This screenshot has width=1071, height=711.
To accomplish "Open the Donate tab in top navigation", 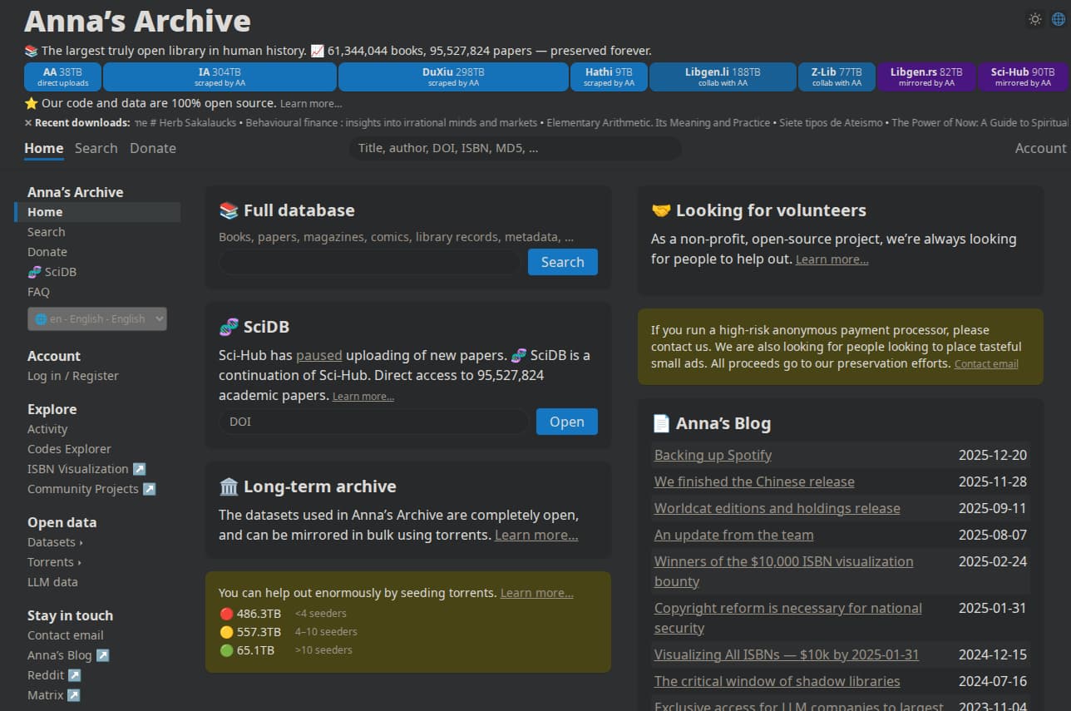I will tap(153, 148).
